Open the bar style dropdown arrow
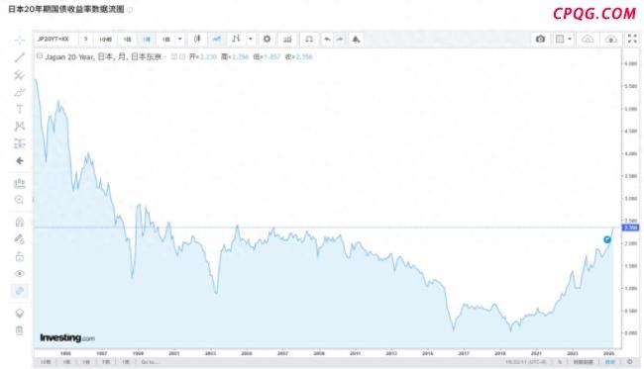 pyautogui.click(x=251, y=39)
